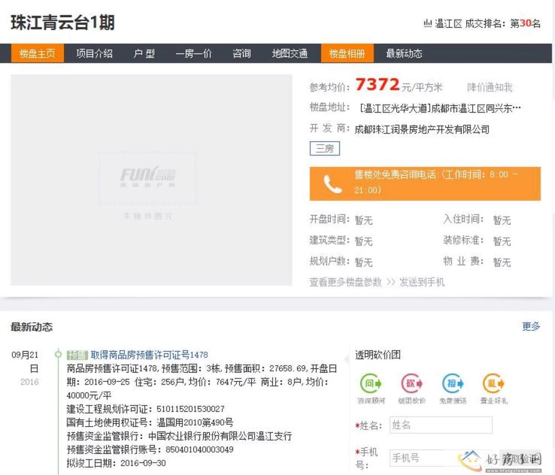The width and height of the screenshot is (555, 475).
Task: Click the 温江区 成交排名 ranking text
Action: pyautogui.click(x=487, y=24)
